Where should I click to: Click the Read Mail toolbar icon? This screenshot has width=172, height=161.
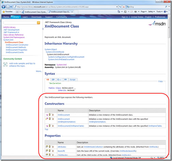point(131,12)
